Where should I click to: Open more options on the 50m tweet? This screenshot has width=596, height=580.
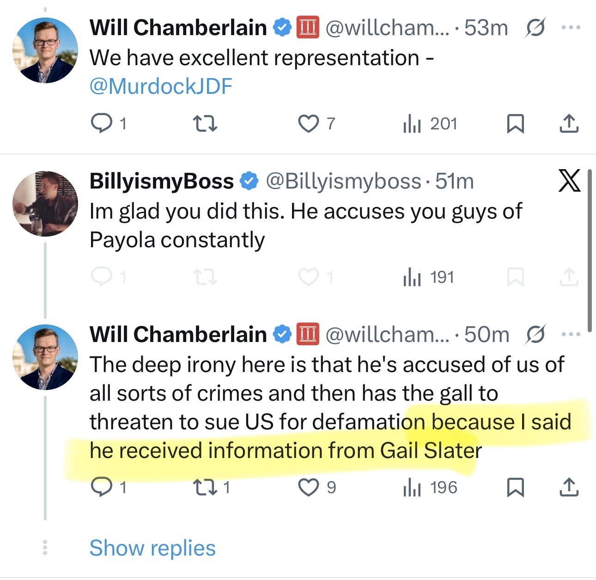[571, 334]
